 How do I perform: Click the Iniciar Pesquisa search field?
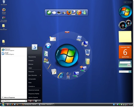pos(14,101)
